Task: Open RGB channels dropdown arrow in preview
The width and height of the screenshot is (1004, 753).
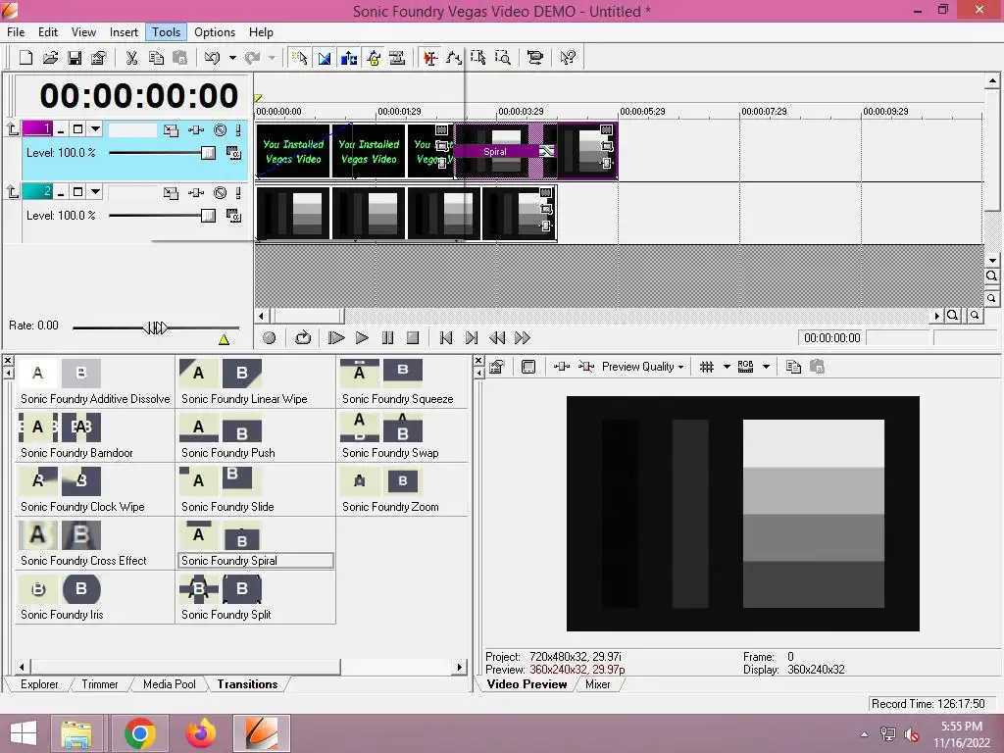Action: pyautogui.click(x=766, y=367)
